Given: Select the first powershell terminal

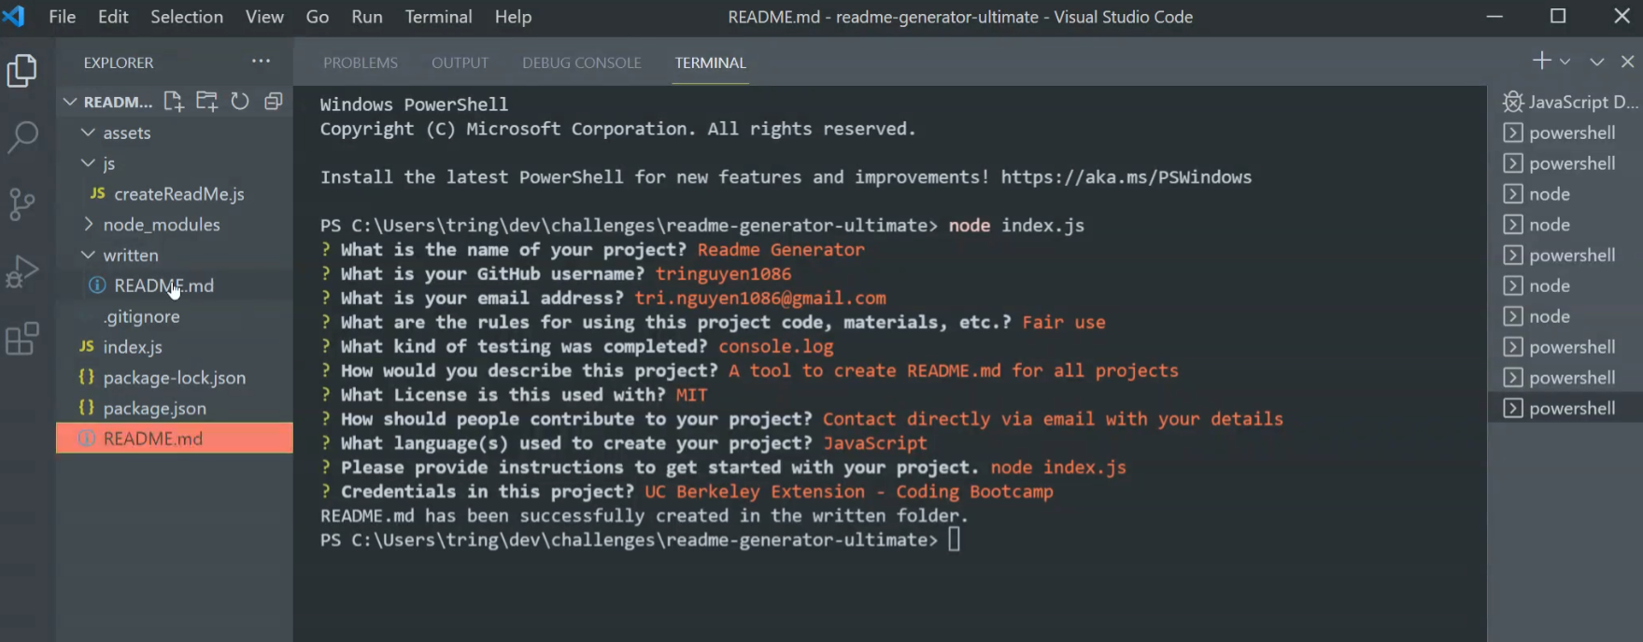Looking at the screenshot, I should (x=1565, y=133).
